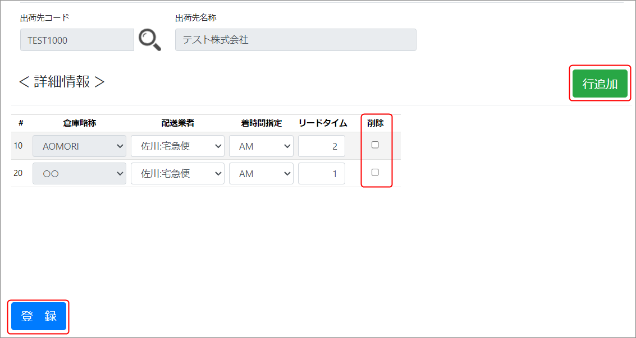Click the 削除 column header
Viewport: 636px width, 338px height.
pos(376,123)
